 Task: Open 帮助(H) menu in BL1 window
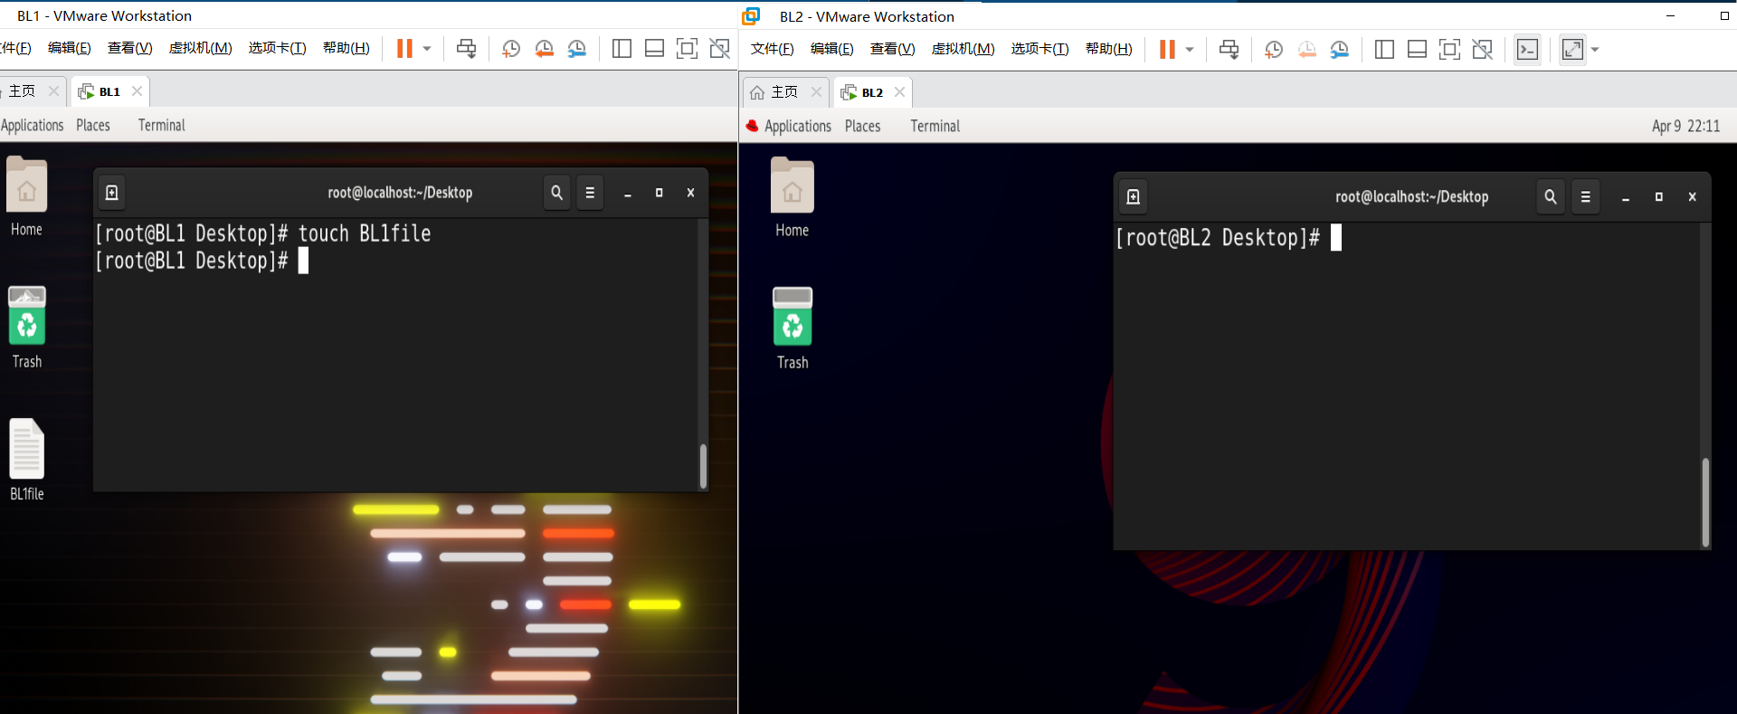tap(346, 48)
